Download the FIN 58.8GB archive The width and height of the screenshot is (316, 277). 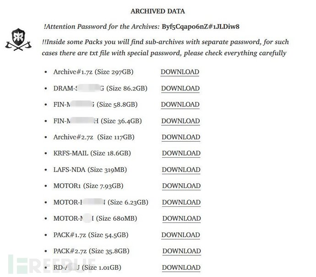[180, 105]
